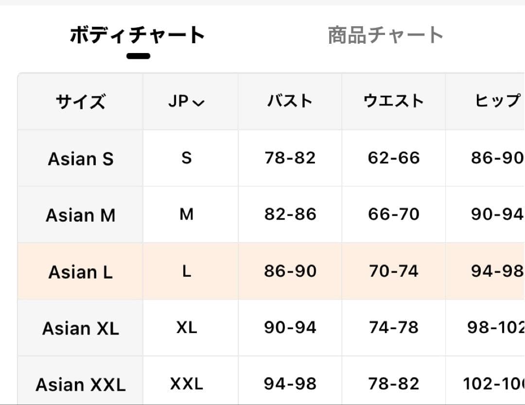Open the JP size region dropdown
Image resolution: width=525 pixels, height=405 pixels.
pyautogui.click(x=187, y=102)
